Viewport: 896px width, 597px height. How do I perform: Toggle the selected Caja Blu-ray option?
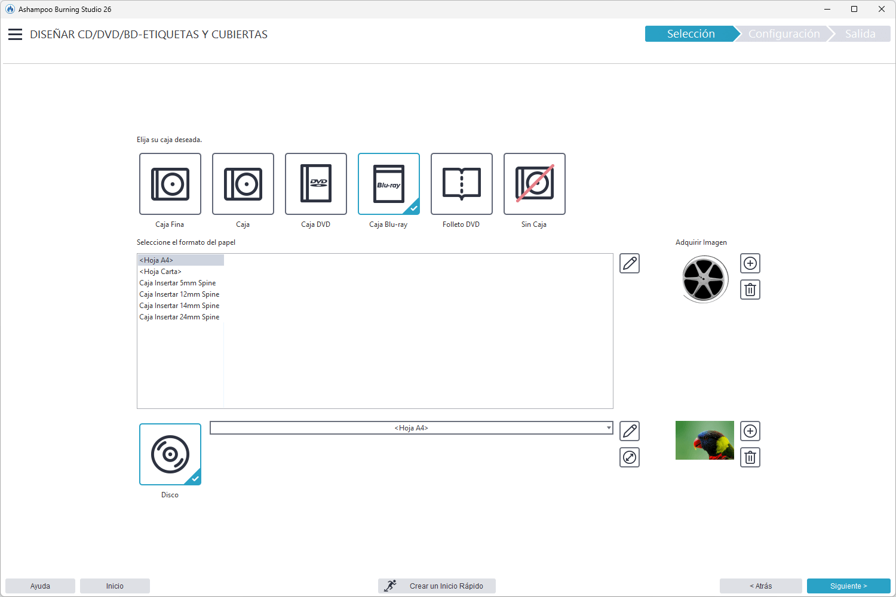(389, 184)
